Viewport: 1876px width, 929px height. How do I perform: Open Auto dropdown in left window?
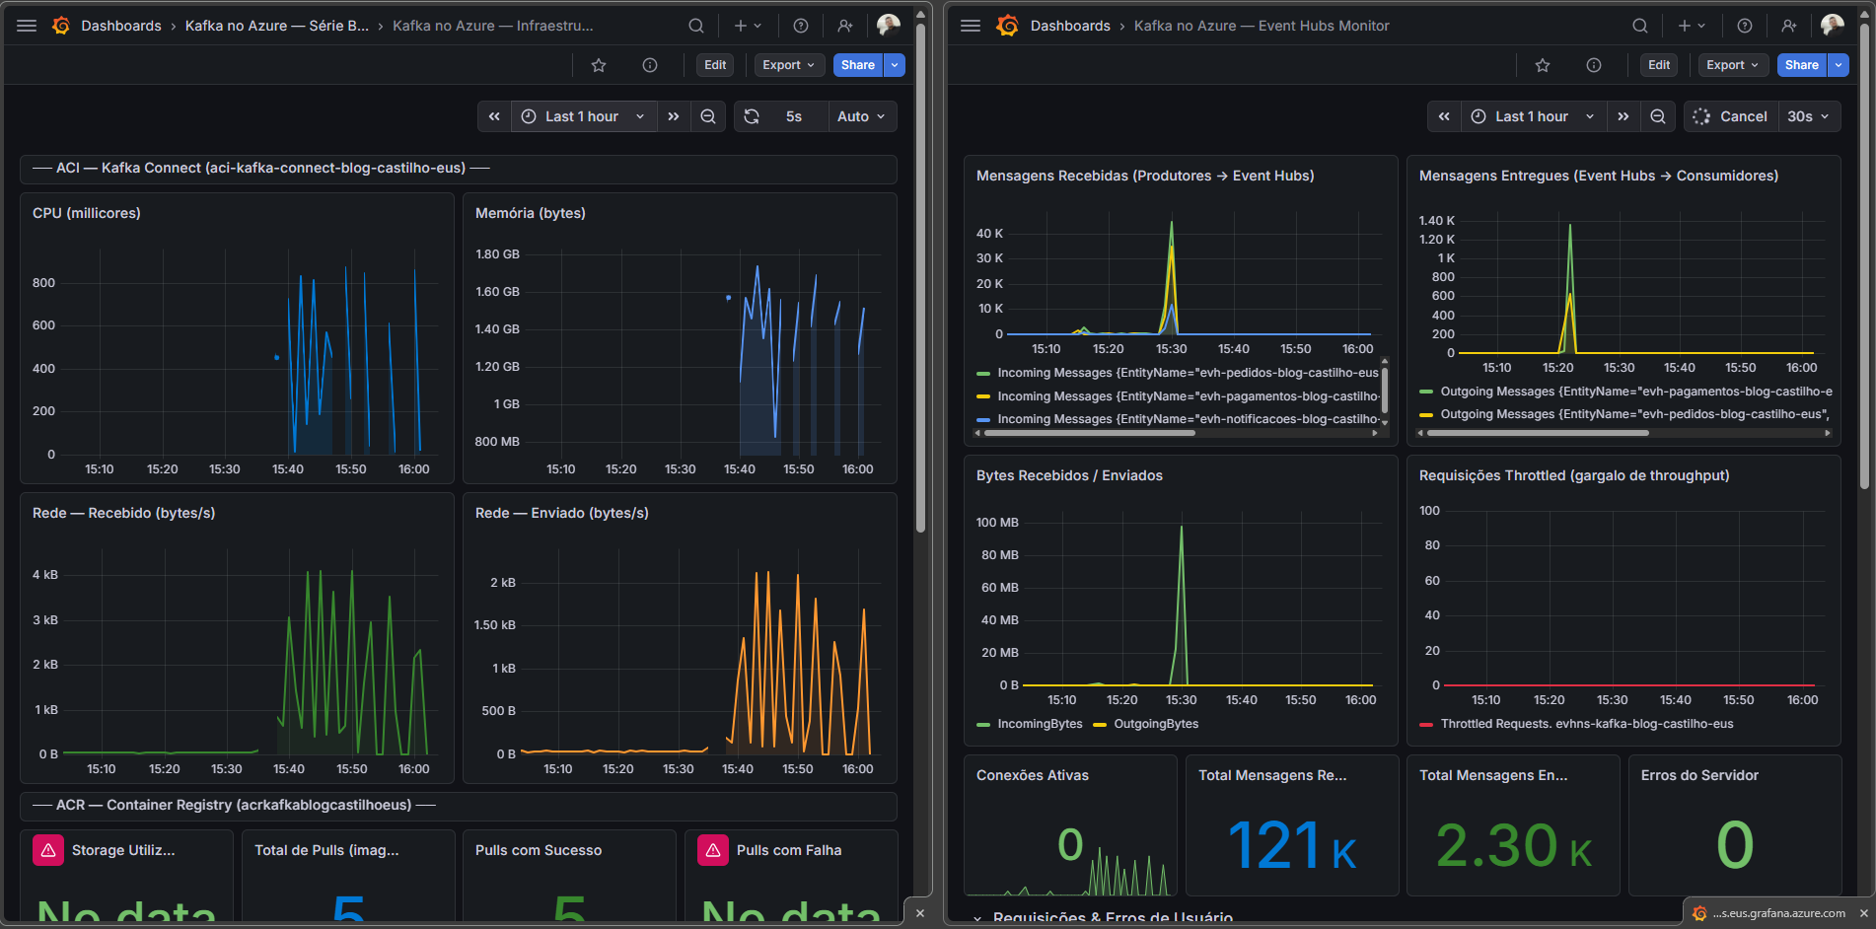point(861,116)
